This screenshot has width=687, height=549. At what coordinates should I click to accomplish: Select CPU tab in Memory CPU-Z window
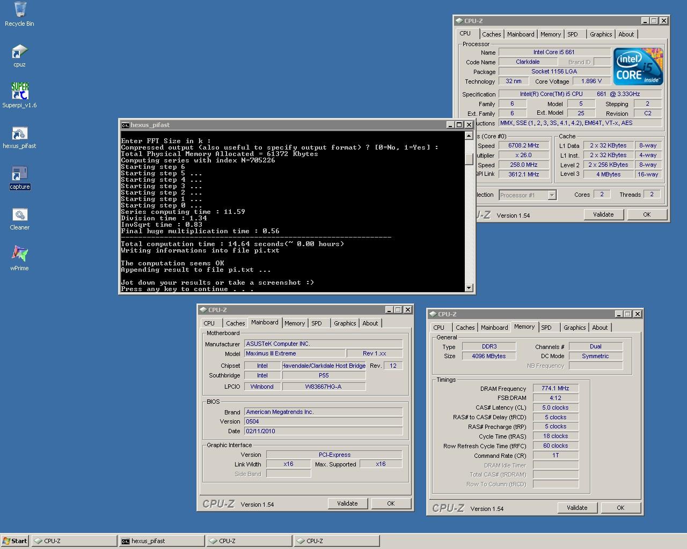point(439,328)
